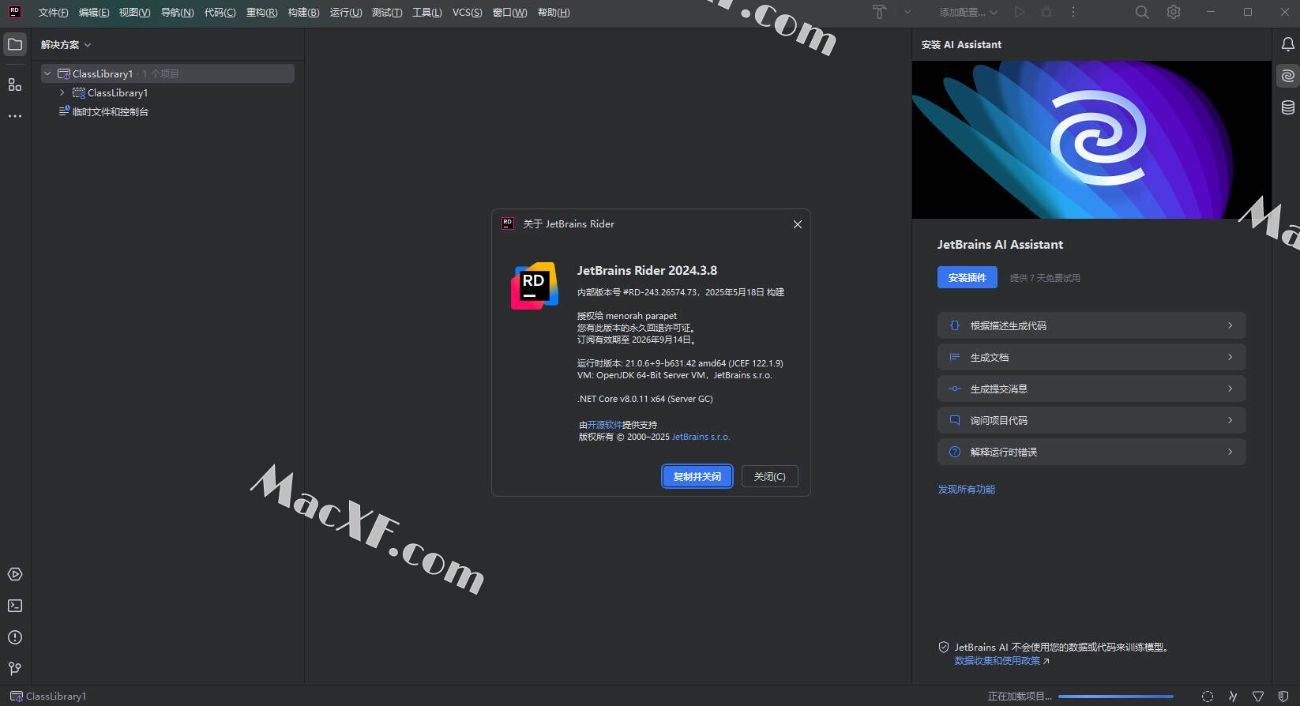Open the 代码(C) menu
Viewport: 1300px width, 706px height.
click(x=220, y=13)
